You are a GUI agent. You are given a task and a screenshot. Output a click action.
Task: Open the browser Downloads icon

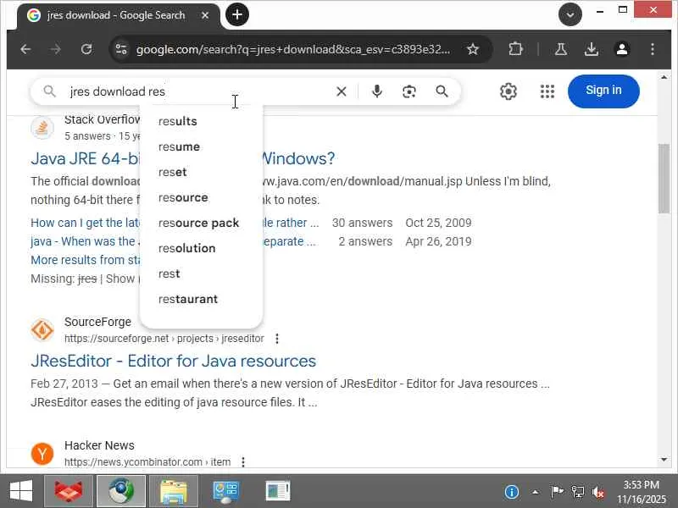(x=591, y=49)
